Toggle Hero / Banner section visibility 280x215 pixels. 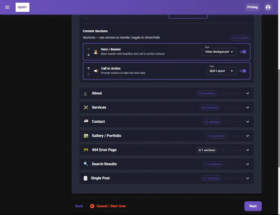(243, 52)
